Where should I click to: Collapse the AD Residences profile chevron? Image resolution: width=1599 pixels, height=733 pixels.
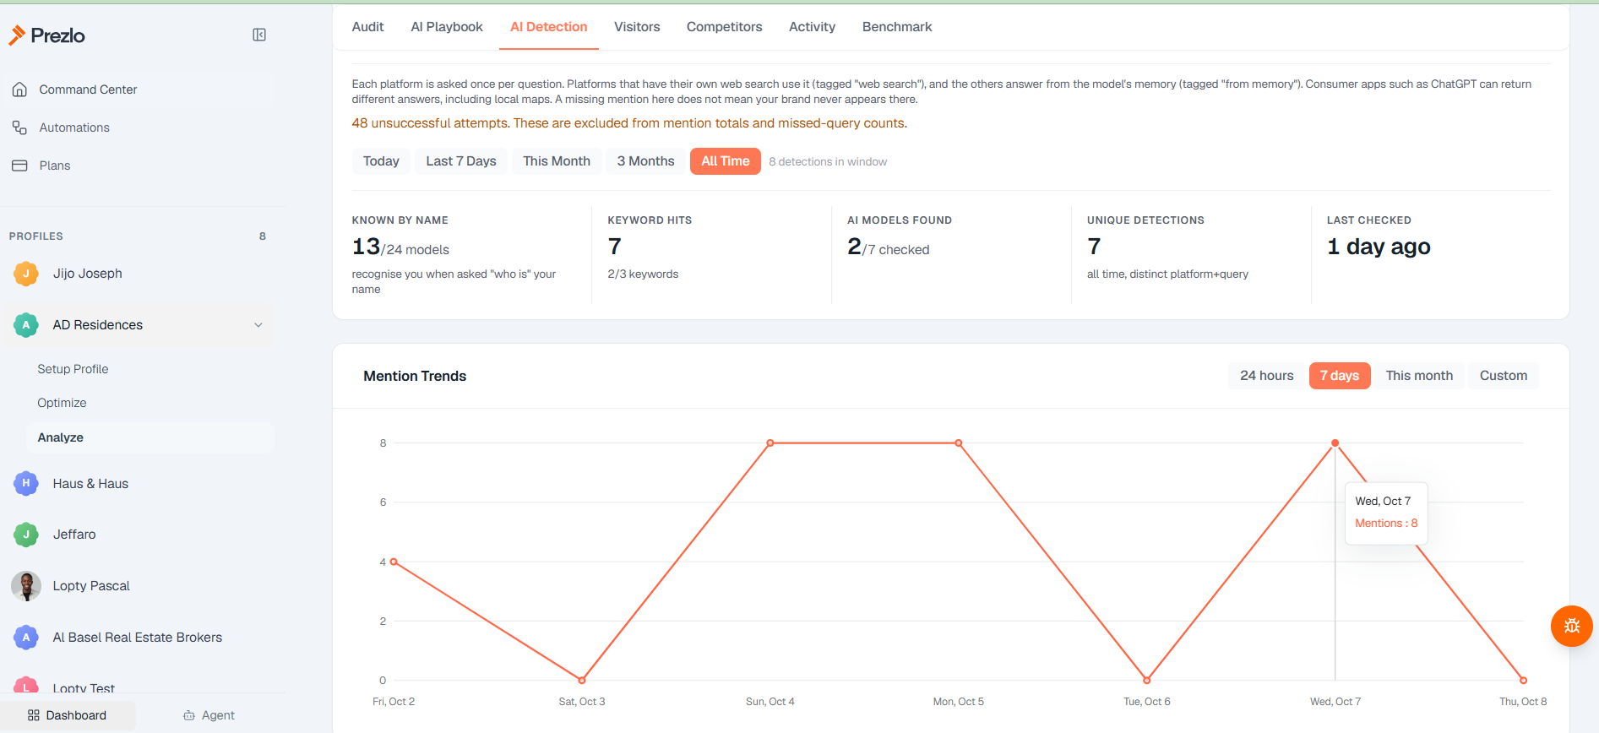pyautogui.click(x=258, y=325)
